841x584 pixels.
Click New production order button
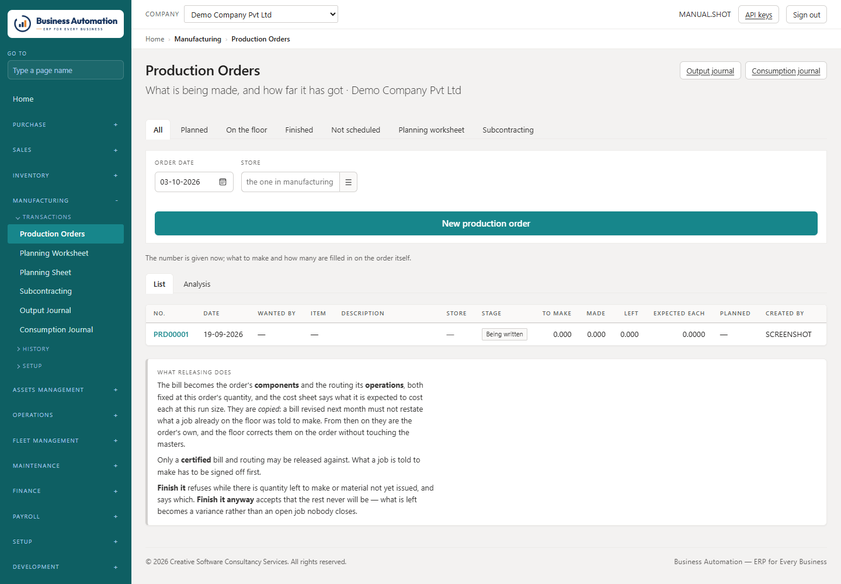486,224
